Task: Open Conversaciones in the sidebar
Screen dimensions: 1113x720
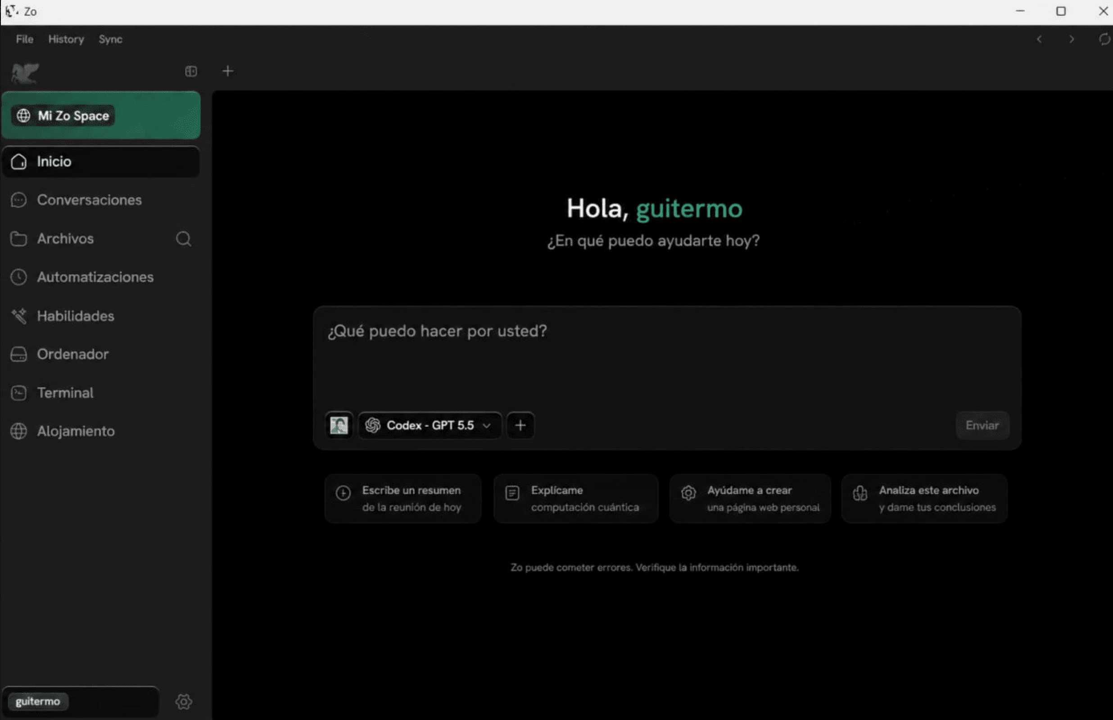Action: pyautogui.click(x=101, y=200)
